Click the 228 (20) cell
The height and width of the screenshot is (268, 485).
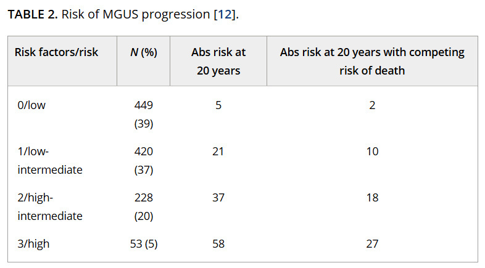pos(143,207)
